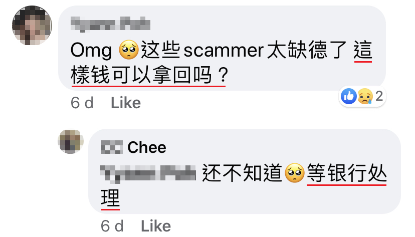Open the reaction count showing 2
The image size is (415, 237).
[379, 96]
